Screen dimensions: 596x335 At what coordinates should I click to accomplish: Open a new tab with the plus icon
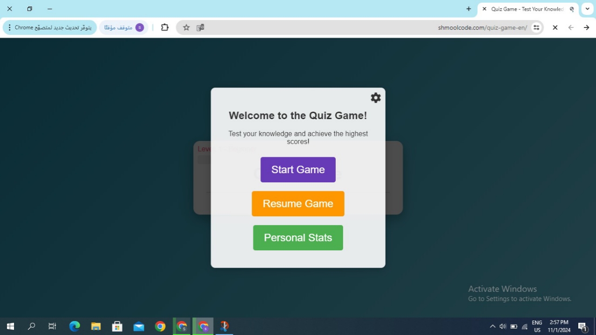468,9
